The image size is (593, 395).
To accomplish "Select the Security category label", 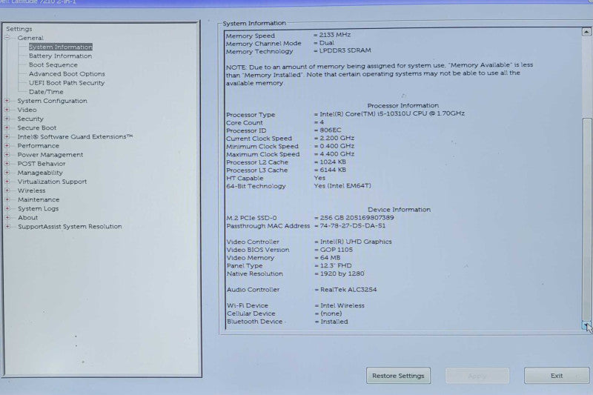I will pos(30,119).
